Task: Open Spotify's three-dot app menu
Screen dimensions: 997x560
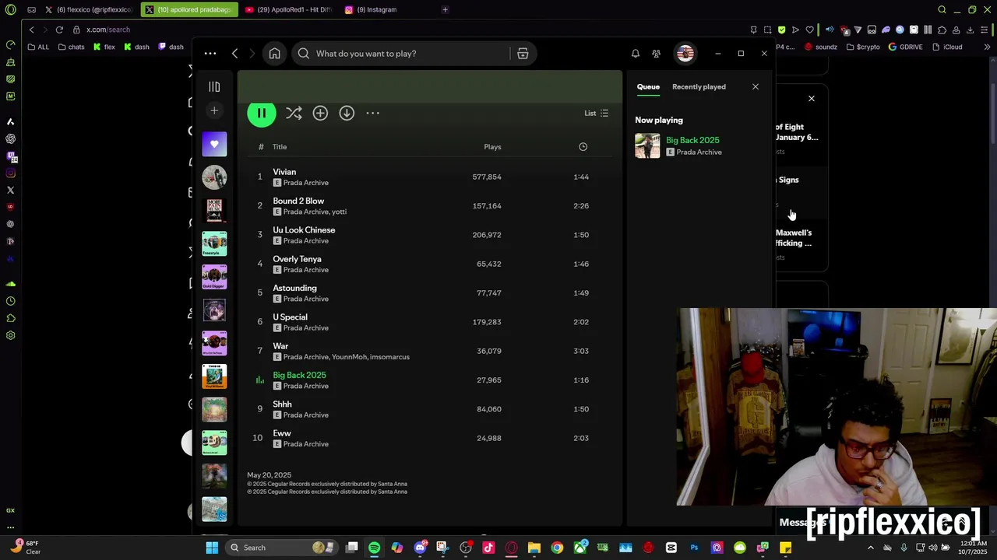Action: (210, 54)
